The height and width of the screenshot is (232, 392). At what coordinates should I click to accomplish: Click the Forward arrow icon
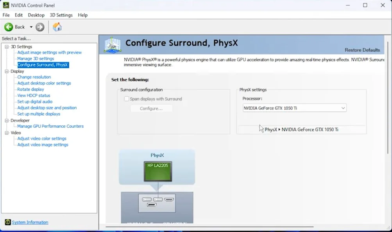40,27
